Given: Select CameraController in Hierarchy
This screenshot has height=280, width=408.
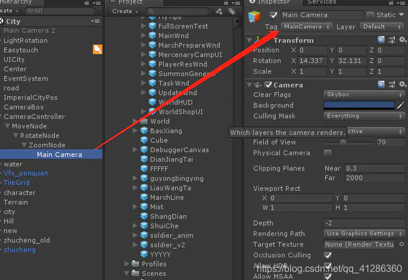Looking at the screenshot, I should click(34, 117).
